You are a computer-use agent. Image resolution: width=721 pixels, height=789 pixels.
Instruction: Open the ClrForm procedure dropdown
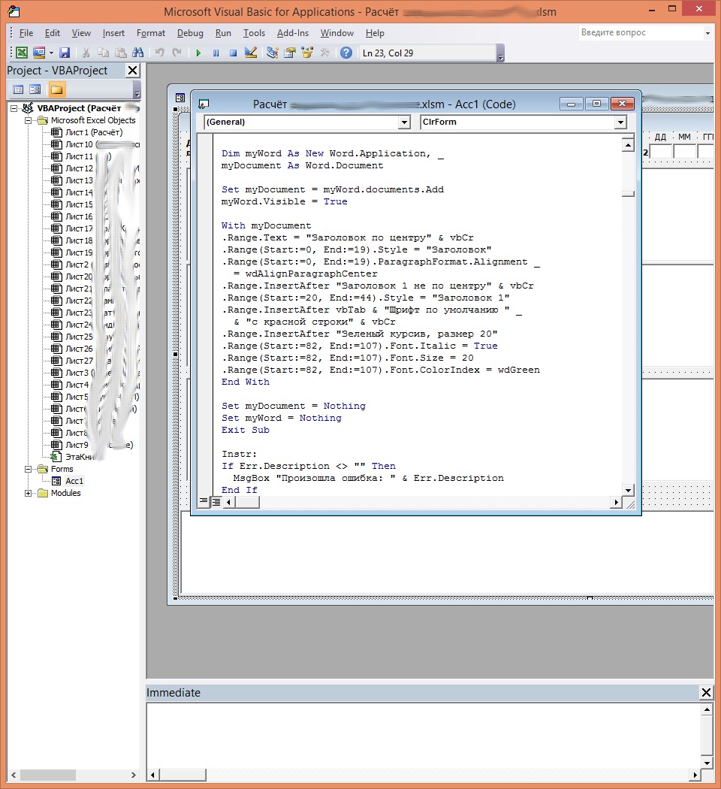point(620,122)
